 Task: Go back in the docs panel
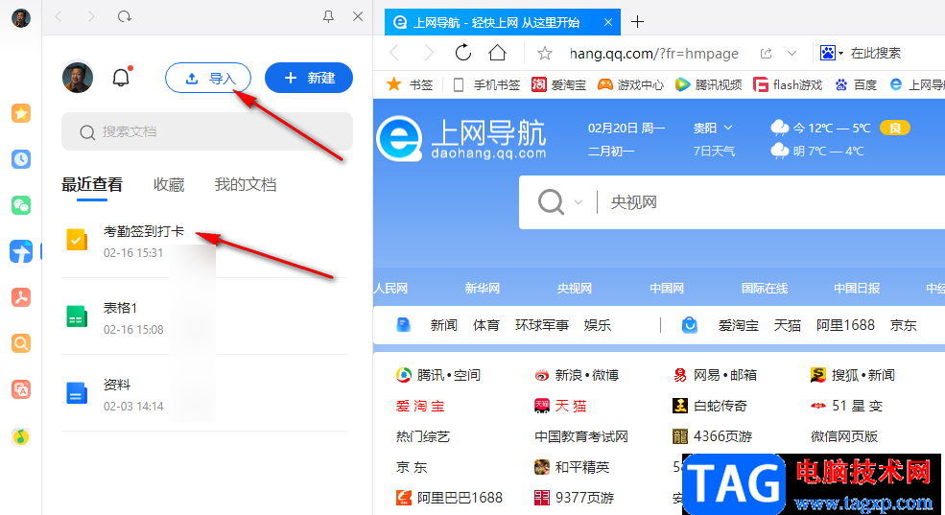click(x=59, y=17)
